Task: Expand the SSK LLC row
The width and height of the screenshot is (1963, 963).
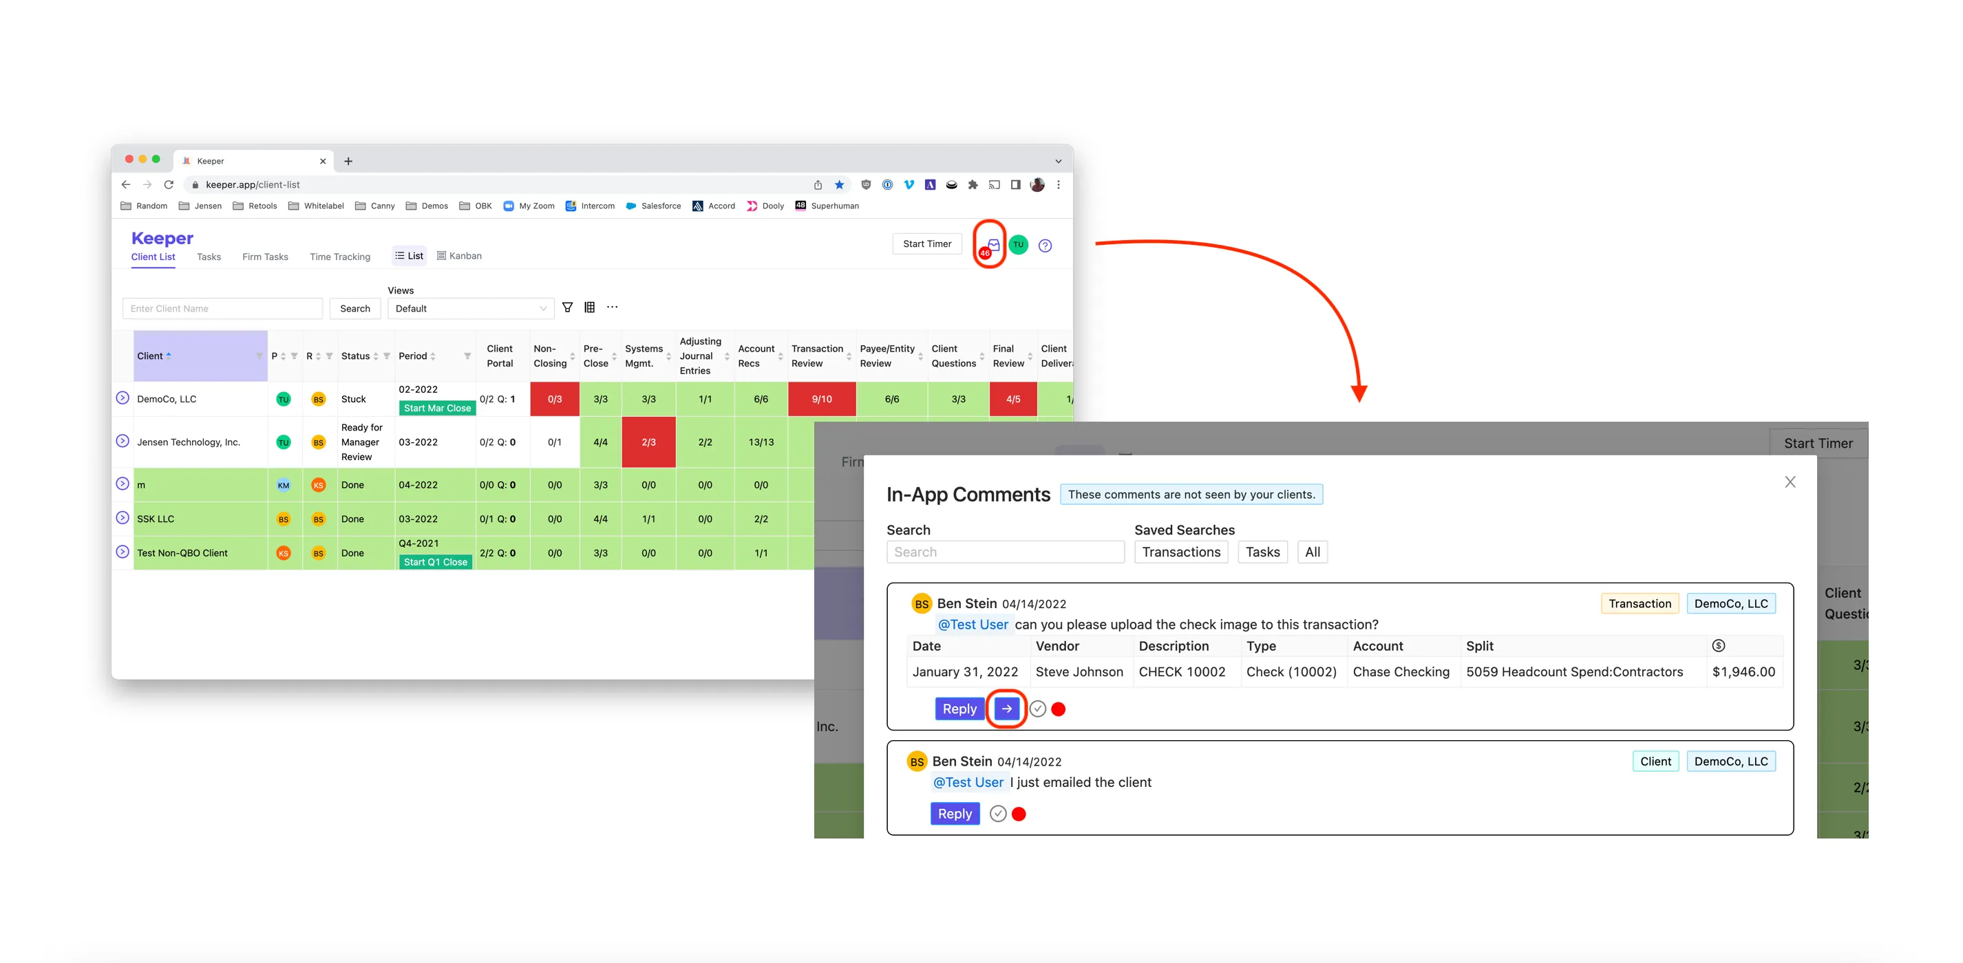Action: tap(122, 518)
